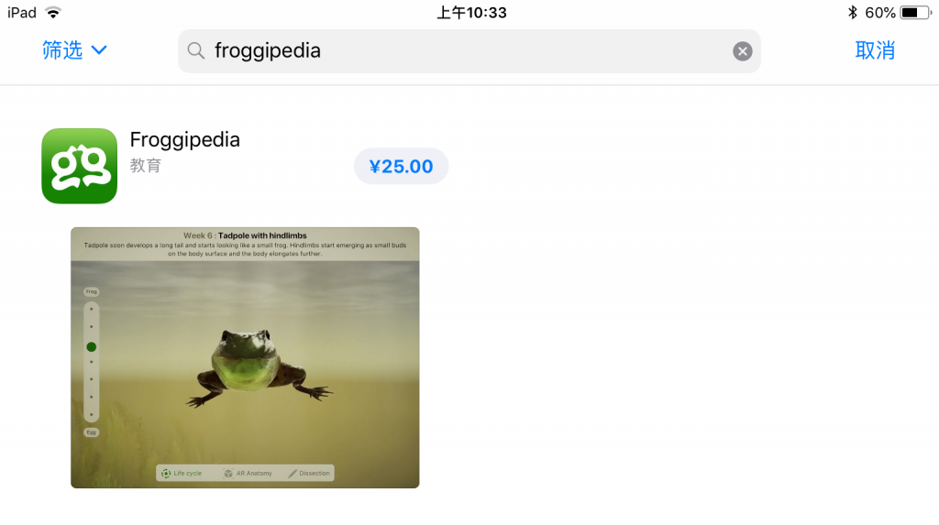
Task: Tap the Wi-Fi status icon
Action: click(53, 13)
